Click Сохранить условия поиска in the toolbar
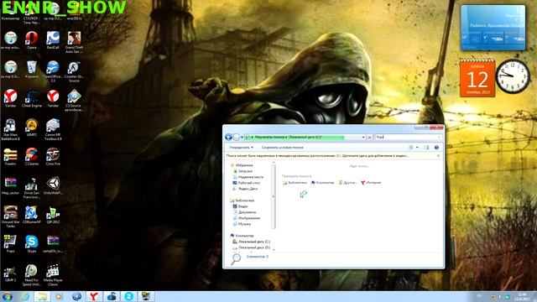Screen dimensions: 537x302 (x=282, y=148)
